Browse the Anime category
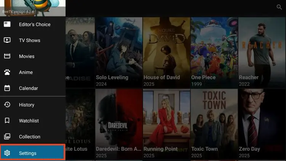Image resolution: width=286 pixels, height=161 pixels. pyautogui.click(x=33, y=72)
